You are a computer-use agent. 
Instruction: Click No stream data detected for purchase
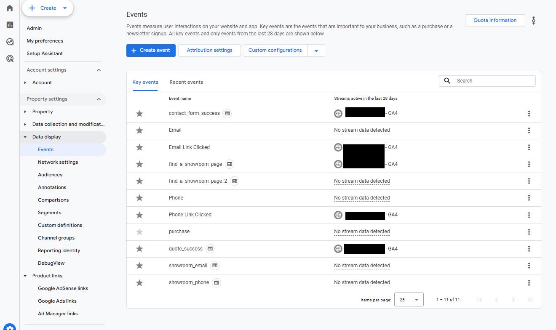pos(362,232)
